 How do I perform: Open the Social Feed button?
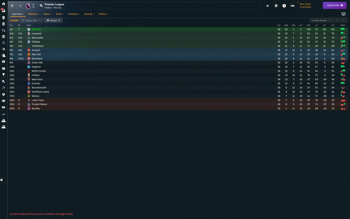335,5
